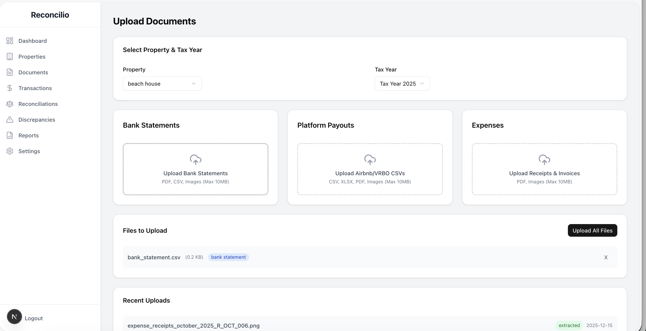
Task: Expand the Tax Year 2025 dropdown
Action: point(402,84)
